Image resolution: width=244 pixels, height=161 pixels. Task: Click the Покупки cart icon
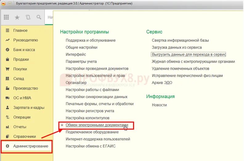pyautogui.click(x=7, y=69)
